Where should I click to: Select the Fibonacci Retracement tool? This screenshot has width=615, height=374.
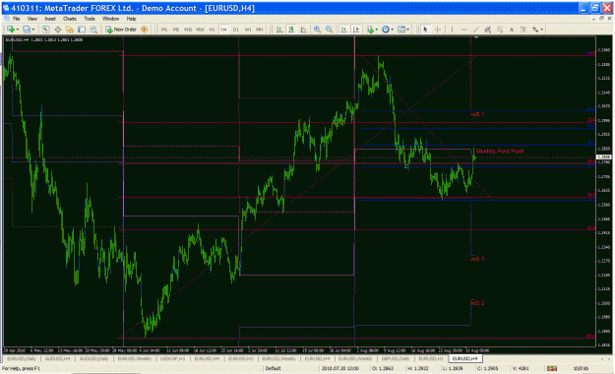[500, 30]
